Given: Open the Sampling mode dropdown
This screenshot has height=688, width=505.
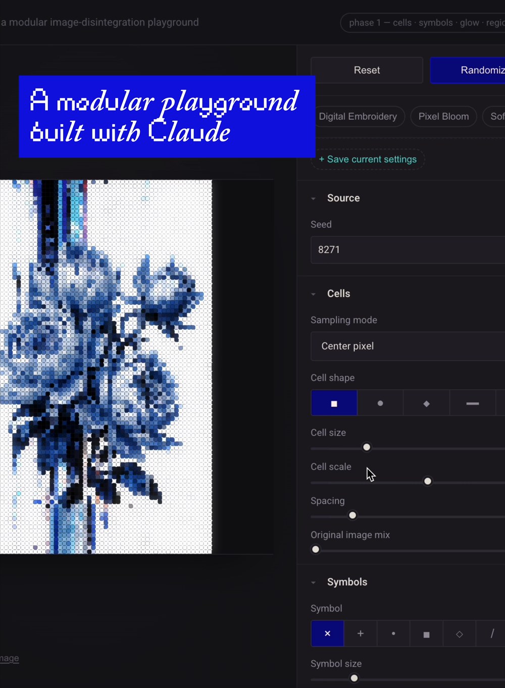Looking at the screenshot, I should pos(408,346).
